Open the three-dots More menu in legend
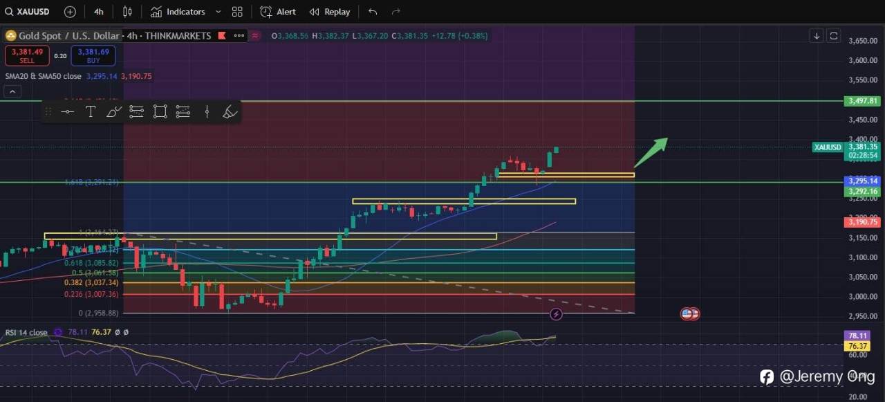Image resolution: width=885 pixels, height=402 pixels. click(x=239, y=36)
